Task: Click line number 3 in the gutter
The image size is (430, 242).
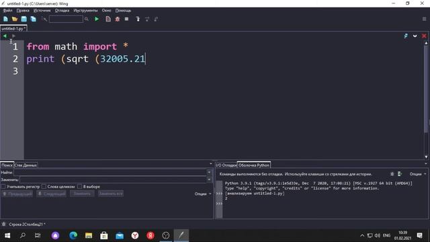Action: point(15,71)
